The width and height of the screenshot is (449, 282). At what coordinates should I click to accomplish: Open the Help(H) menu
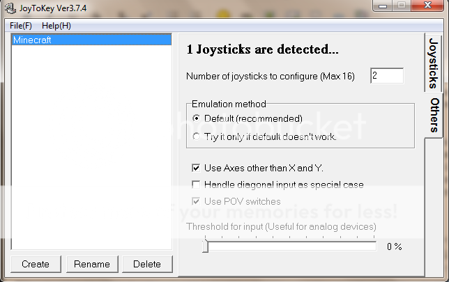pos(56,26)
